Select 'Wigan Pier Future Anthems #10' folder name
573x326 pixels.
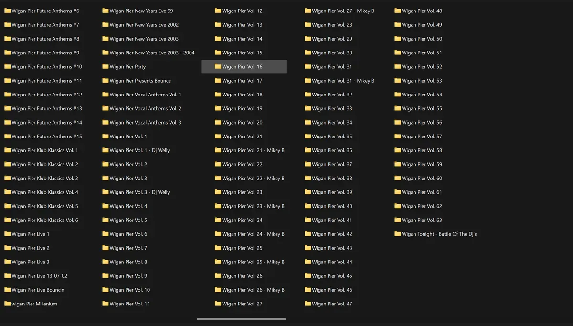click(x=47, y=67)
